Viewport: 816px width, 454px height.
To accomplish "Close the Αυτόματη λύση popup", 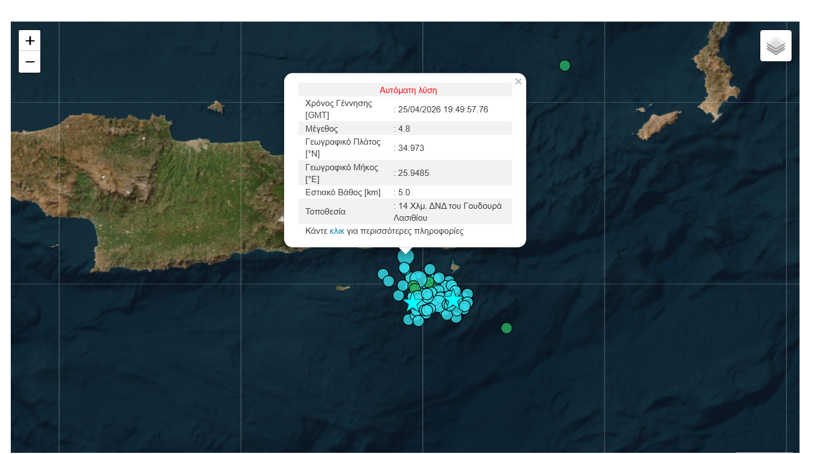I will pos(518,81).
